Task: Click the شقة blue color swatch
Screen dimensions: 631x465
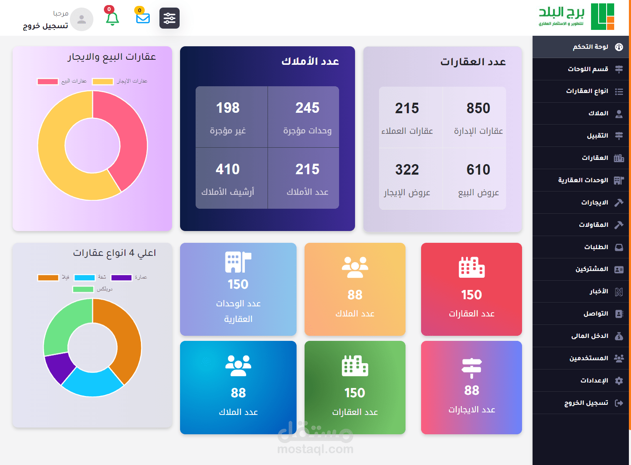Action: 85,278
